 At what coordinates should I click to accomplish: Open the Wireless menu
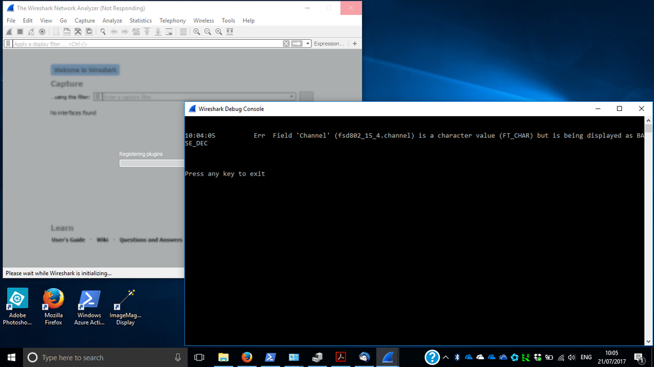click(x=204, y=20)
